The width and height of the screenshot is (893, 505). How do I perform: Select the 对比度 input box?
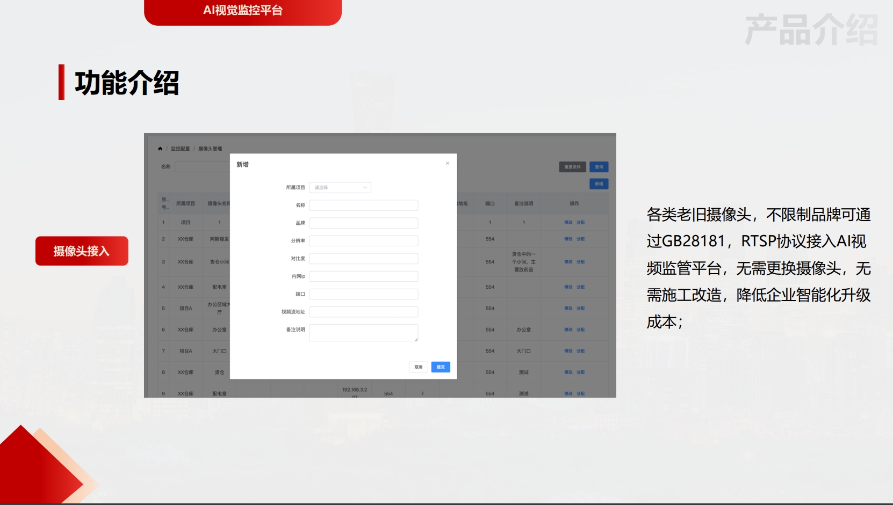[x=363, y=259]
